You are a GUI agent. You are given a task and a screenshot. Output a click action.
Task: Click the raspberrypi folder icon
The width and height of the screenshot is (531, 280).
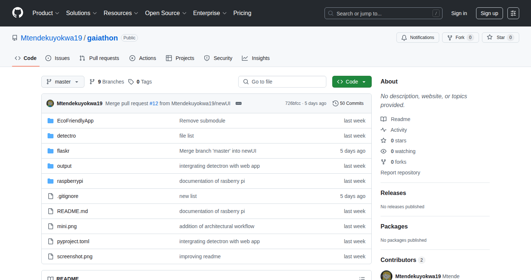51,181
